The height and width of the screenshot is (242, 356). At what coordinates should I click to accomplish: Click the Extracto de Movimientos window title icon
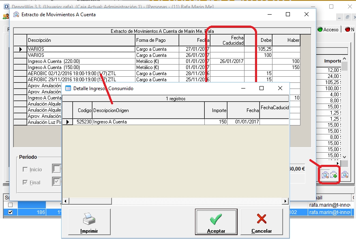[x=16, y=15]
